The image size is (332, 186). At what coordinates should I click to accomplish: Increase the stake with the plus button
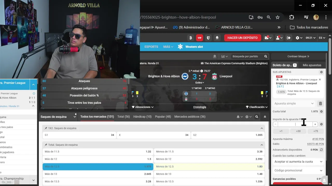pos(315,124)
